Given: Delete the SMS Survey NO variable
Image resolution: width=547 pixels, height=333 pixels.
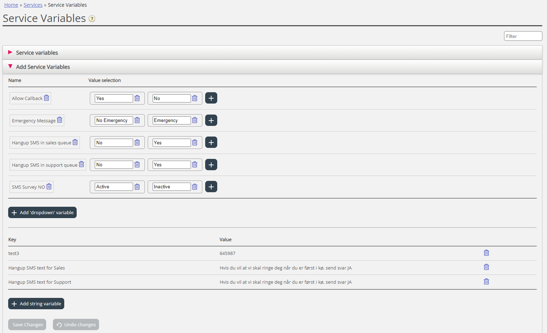Looking at the screenshot, I should point(49,187).
